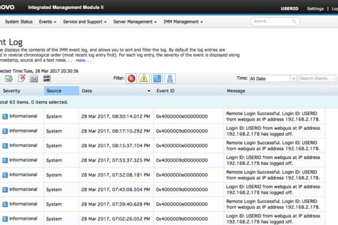Screen dimensions: 338x225
Task: Click the 'more...' description link
Action: [83, 60]
